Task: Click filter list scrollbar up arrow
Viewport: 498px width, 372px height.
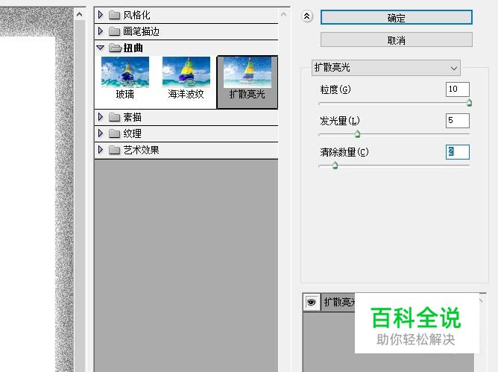Action: [x=283, y=15]
